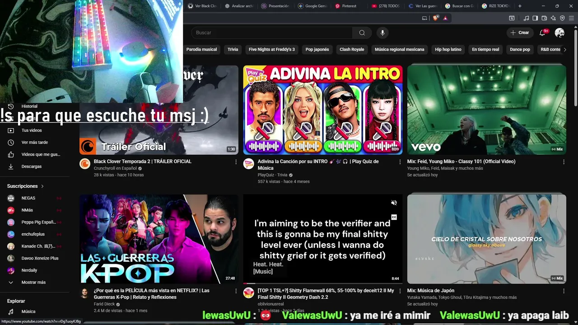Image resolution: width=578 pixels, height=325 pixels.
Task: Select the Dance pop chip
Action: click(520, 50)
